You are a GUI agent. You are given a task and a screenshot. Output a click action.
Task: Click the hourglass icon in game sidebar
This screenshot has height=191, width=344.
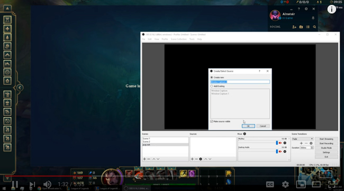[x=7, y=20]
